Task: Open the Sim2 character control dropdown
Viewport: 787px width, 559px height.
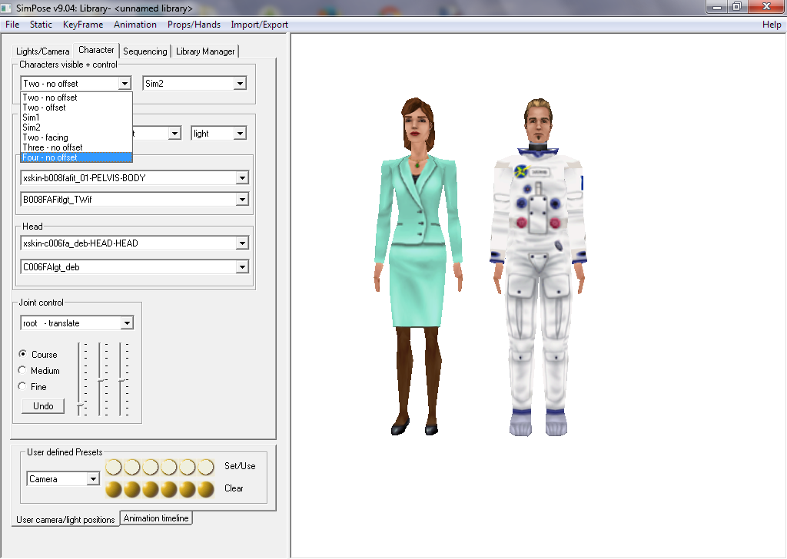Action: [x=240, y=84]
